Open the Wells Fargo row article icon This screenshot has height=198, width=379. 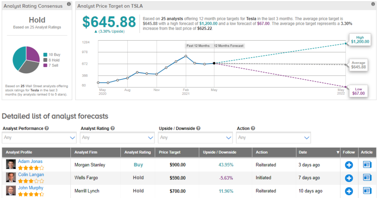pos(367,178)
